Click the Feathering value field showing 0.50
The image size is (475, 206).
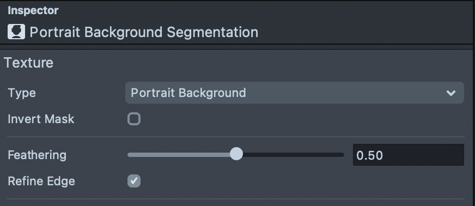click(409, 155)
